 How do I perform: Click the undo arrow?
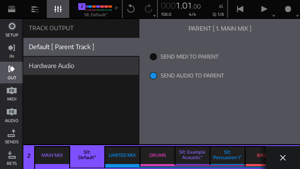131,9
